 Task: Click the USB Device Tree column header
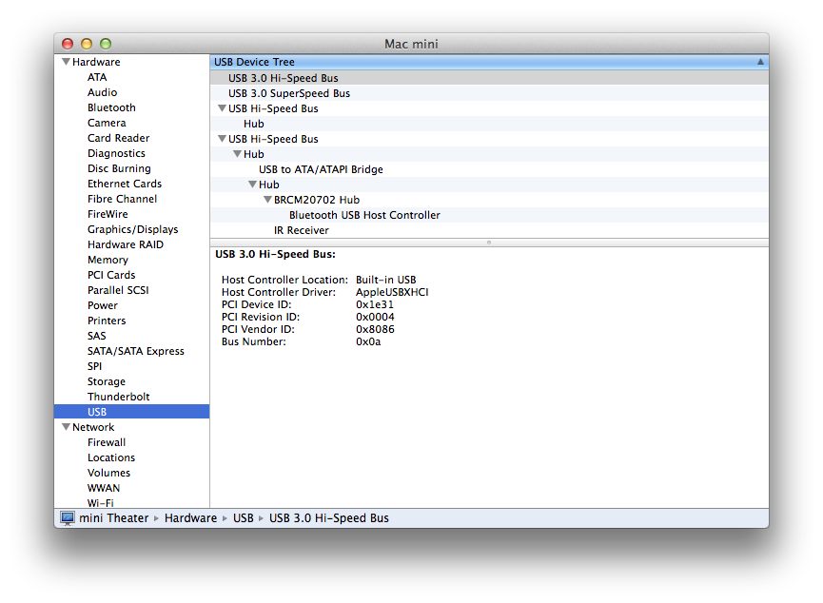click(489, 62)
